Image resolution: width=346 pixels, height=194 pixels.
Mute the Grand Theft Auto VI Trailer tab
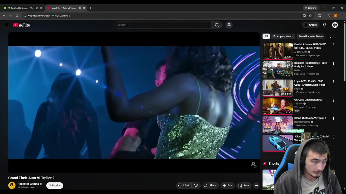(x=79, y=8)
